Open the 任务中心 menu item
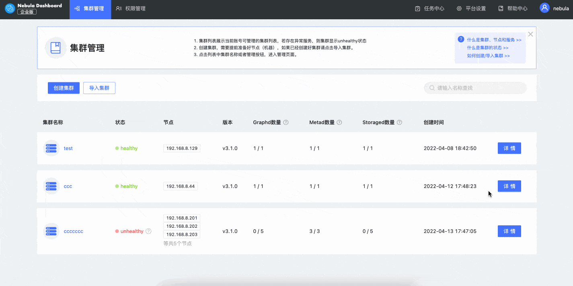 [x=429, y=8]
